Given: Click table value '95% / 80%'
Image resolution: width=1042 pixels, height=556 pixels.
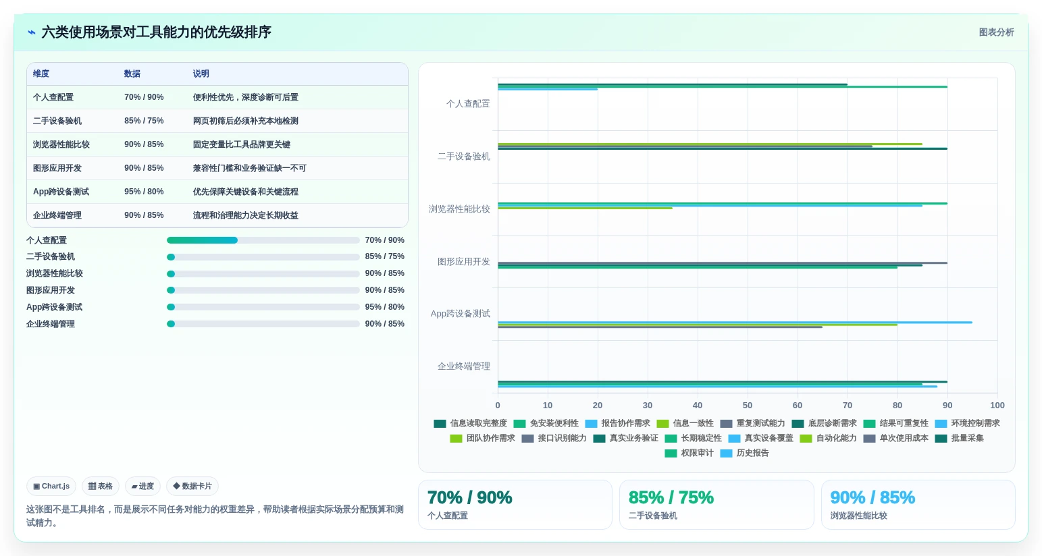Looking at the screenshot, I should 144,192.
